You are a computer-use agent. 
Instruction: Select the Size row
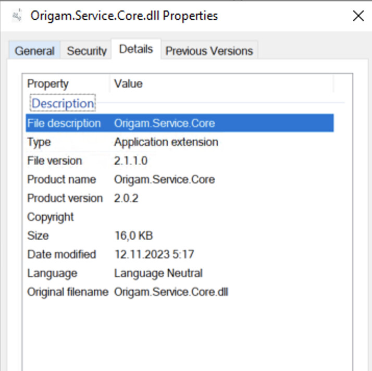[180, 236]
